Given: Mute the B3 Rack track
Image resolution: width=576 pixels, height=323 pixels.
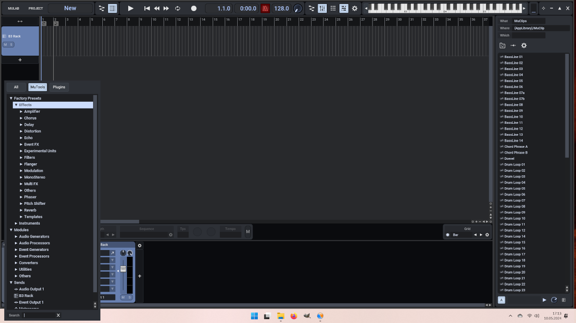Looking at the screenshot, I should [x=5, y=44].
